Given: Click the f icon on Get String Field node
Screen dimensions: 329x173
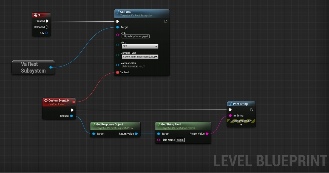Looking at the screenshot, I should 159,124.
